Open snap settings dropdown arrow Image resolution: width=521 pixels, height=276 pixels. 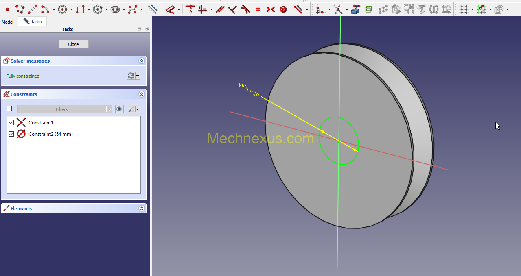490,9
